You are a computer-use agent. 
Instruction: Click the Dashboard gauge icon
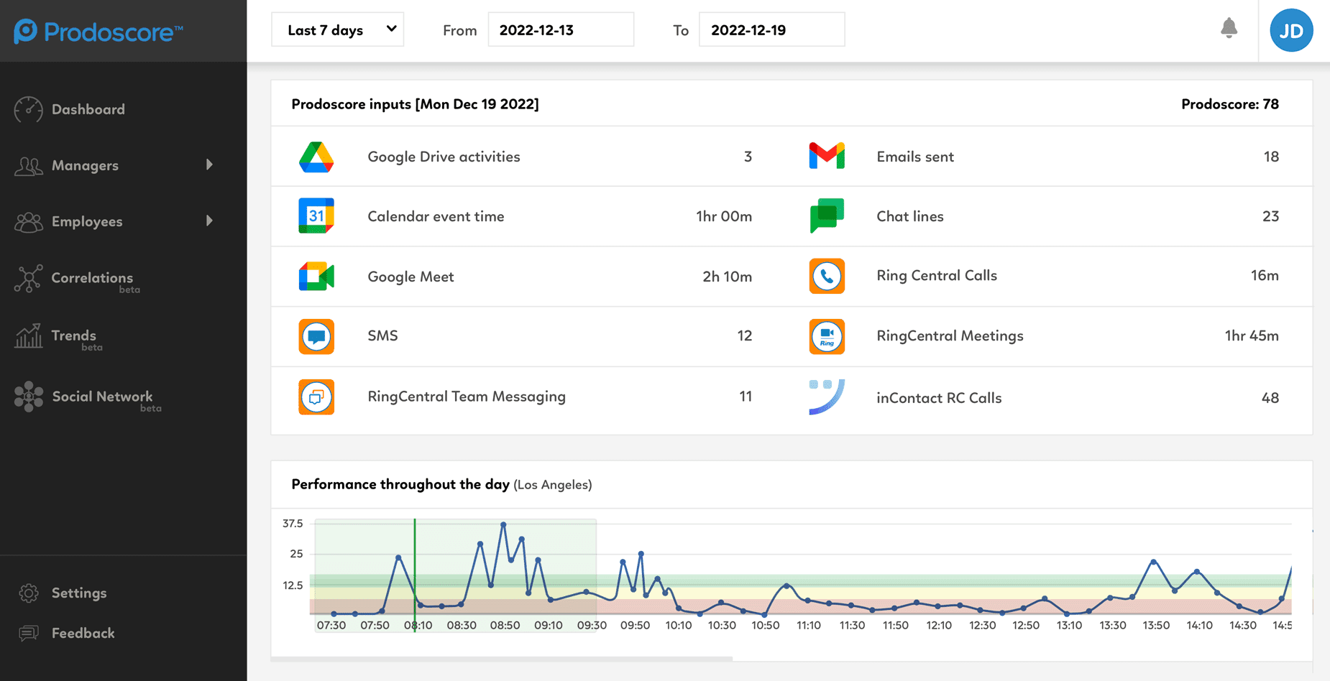[29, 110]
